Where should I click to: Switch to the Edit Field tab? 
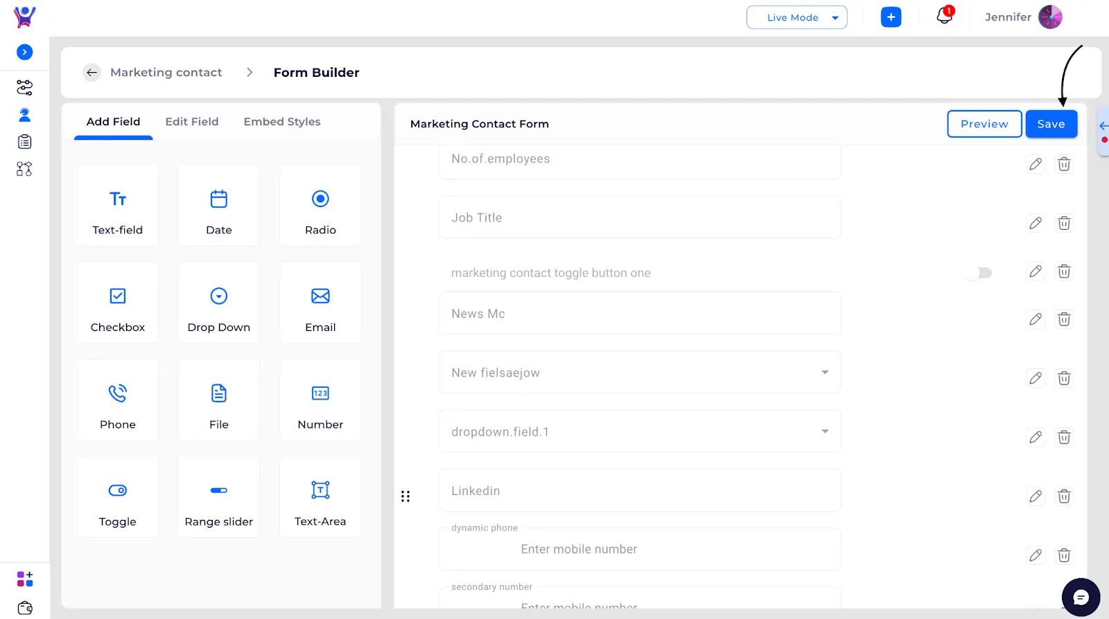pyautogui.click(x=192, y=122)
